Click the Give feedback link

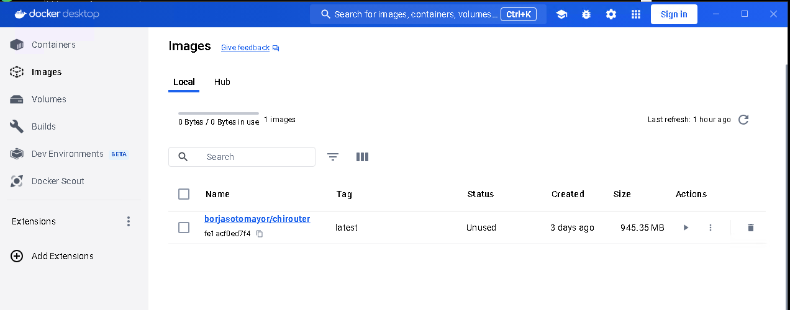(x=245, y=48)
